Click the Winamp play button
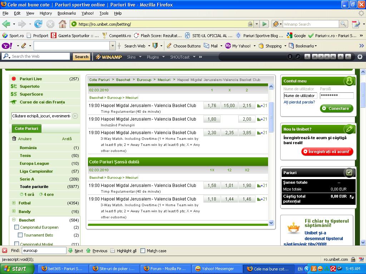This screenshot has height=274, width=366. click(x=321, y=57)
